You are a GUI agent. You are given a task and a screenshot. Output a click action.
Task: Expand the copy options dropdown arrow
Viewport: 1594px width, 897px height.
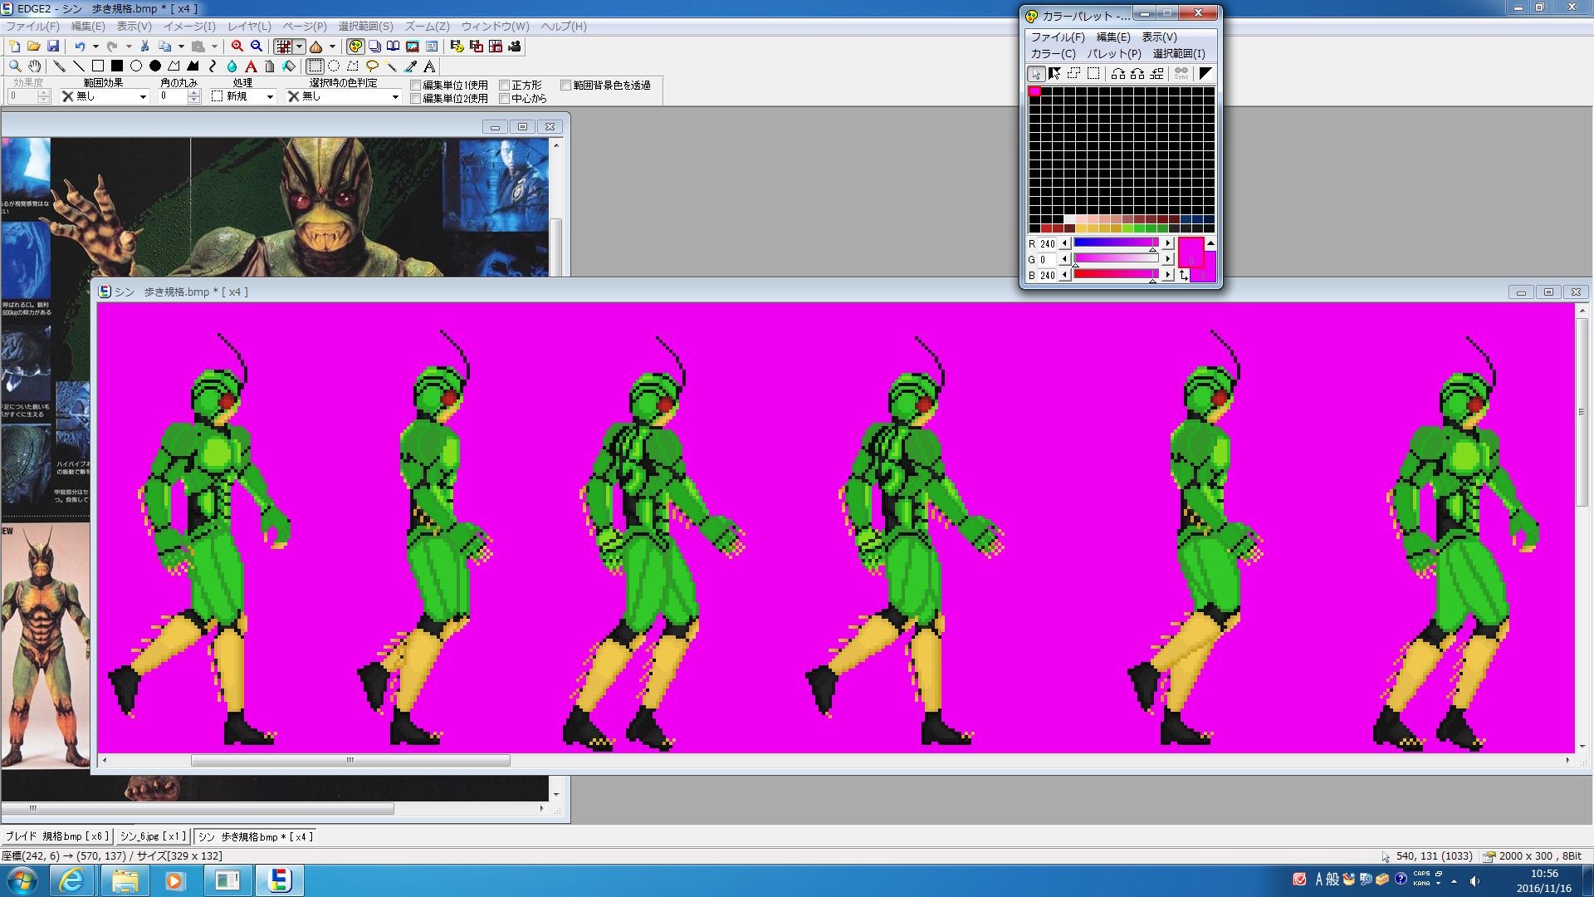(181, 47)
